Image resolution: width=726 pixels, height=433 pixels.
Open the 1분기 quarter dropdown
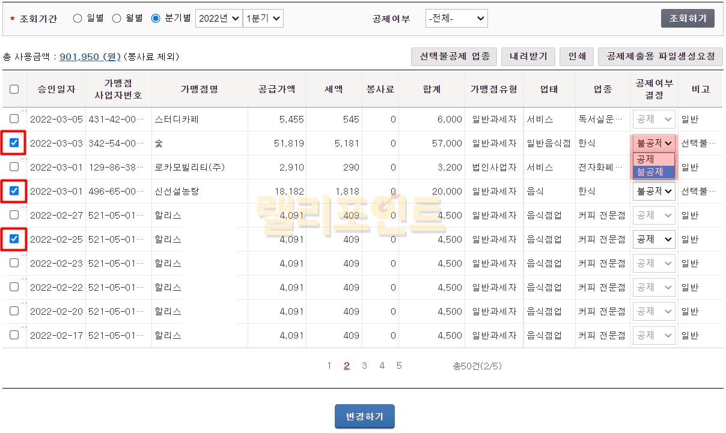click(x=263, y=18)
